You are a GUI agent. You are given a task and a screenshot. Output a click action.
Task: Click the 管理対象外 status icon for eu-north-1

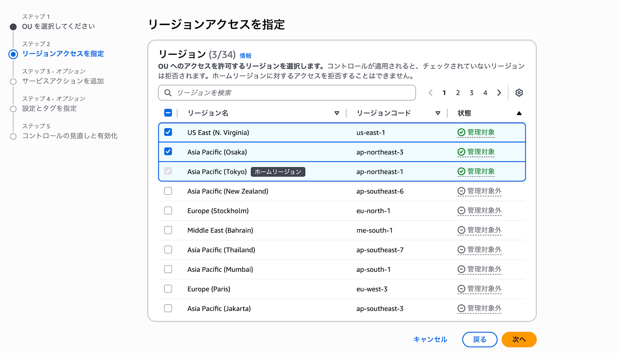(461, 211)
